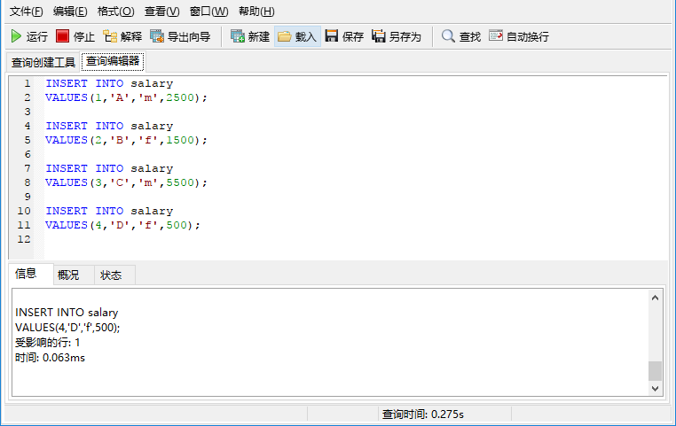Click INSERT INTO salary on line 4
The image size is (676, 426).
pos(109,126)
